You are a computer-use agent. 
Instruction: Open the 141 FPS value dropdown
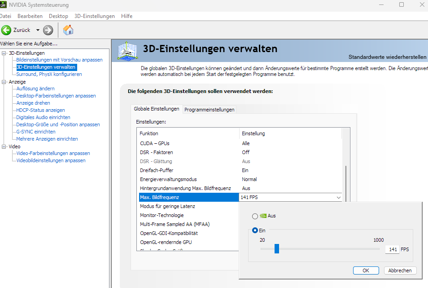click(339, 197)
